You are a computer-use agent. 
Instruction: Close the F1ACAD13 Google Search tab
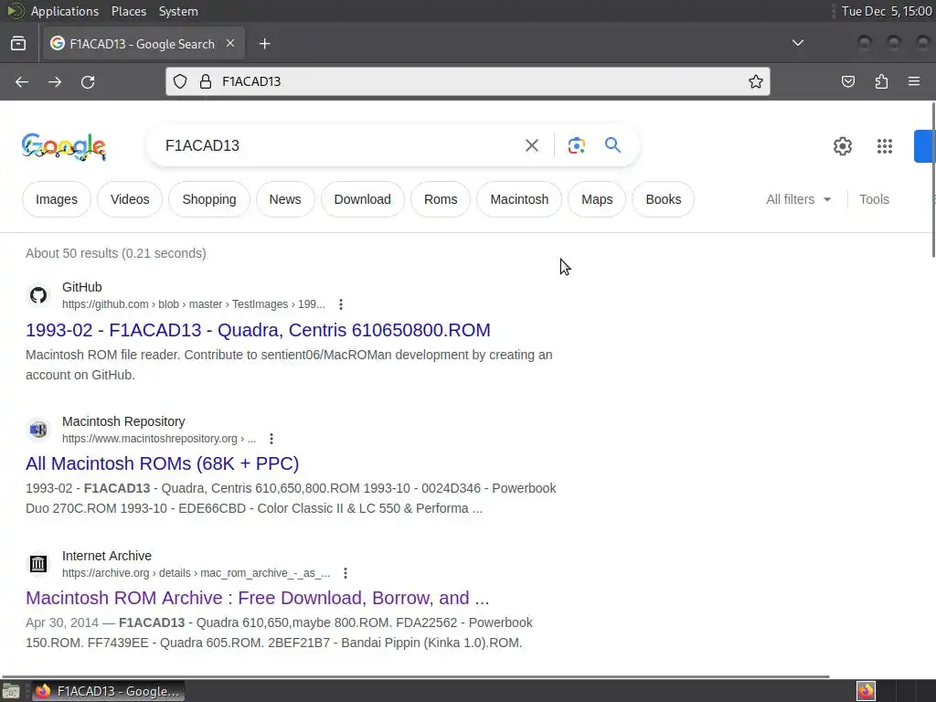[230, 43]
